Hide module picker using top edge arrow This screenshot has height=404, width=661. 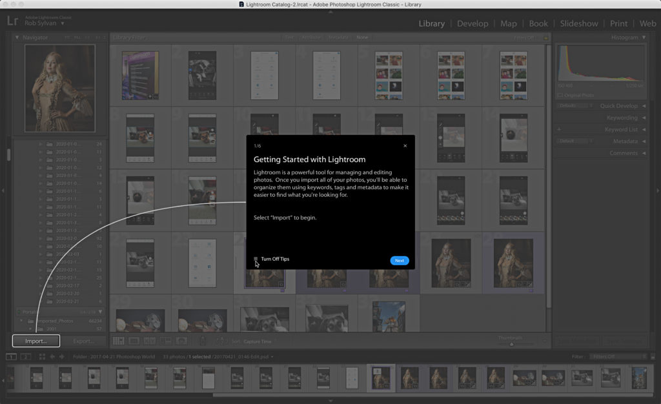330,12
